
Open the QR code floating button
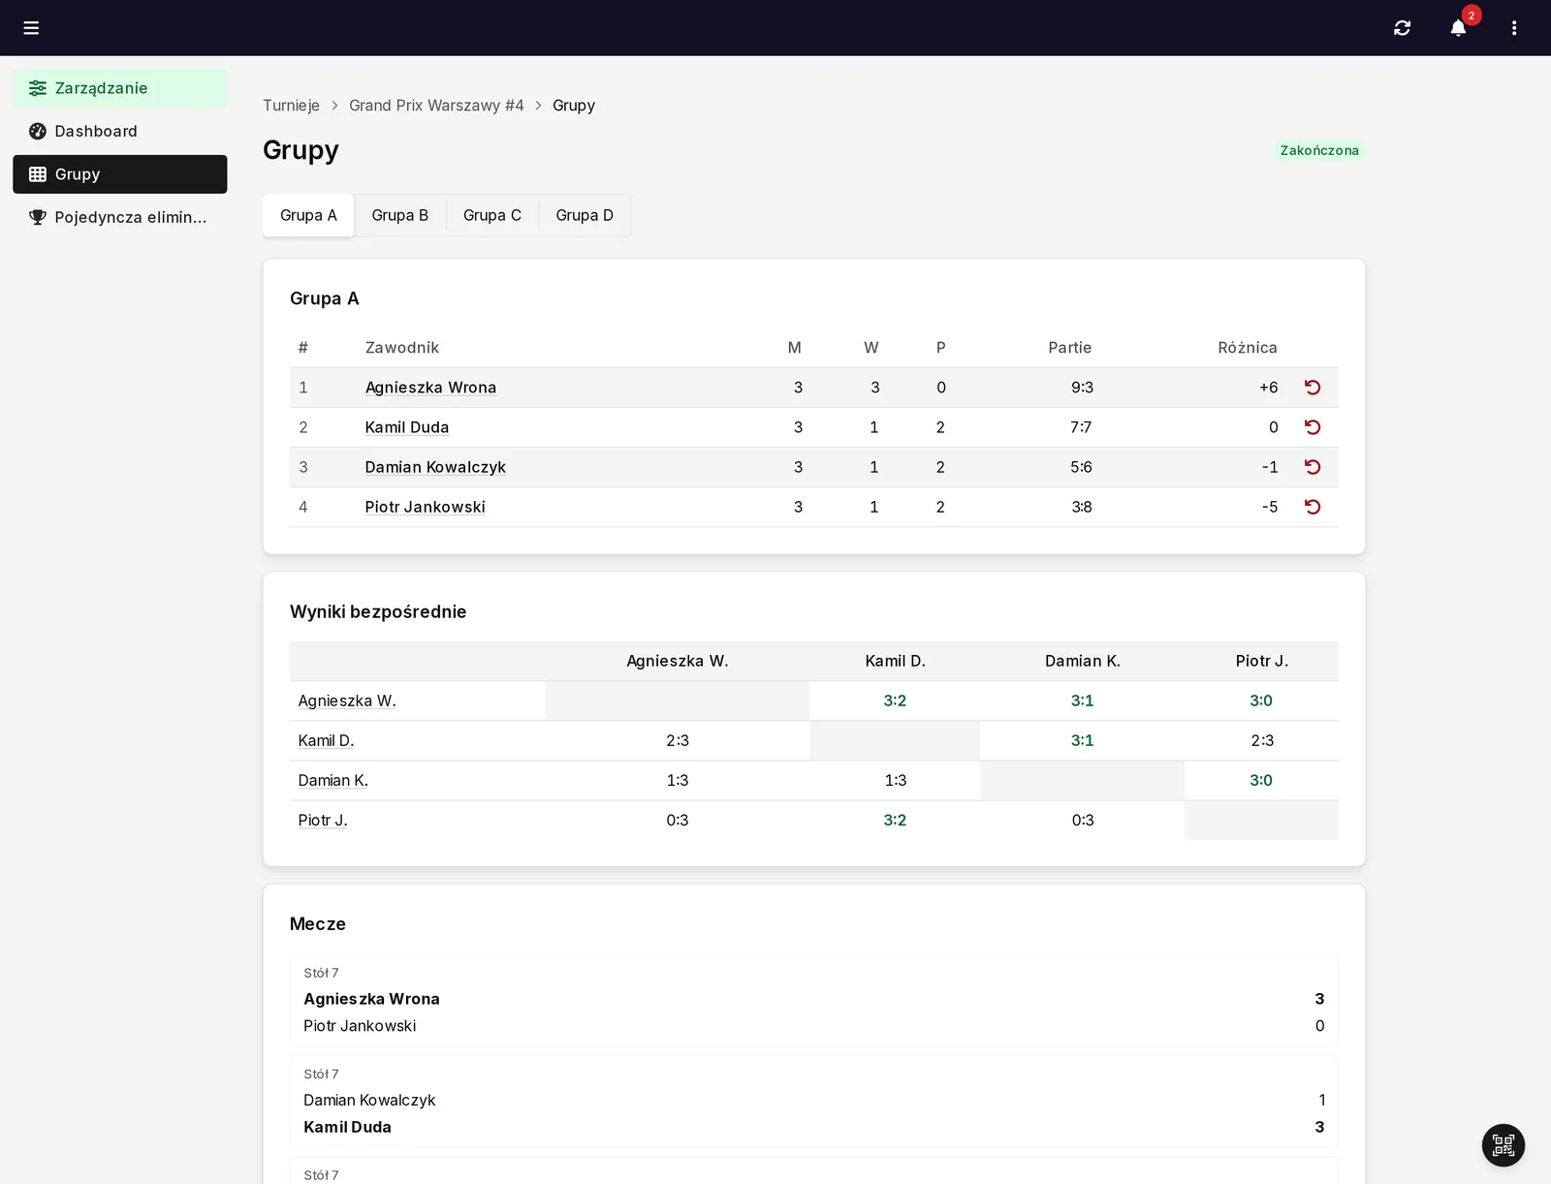pyautogui.click(x=1504, y=1145)
